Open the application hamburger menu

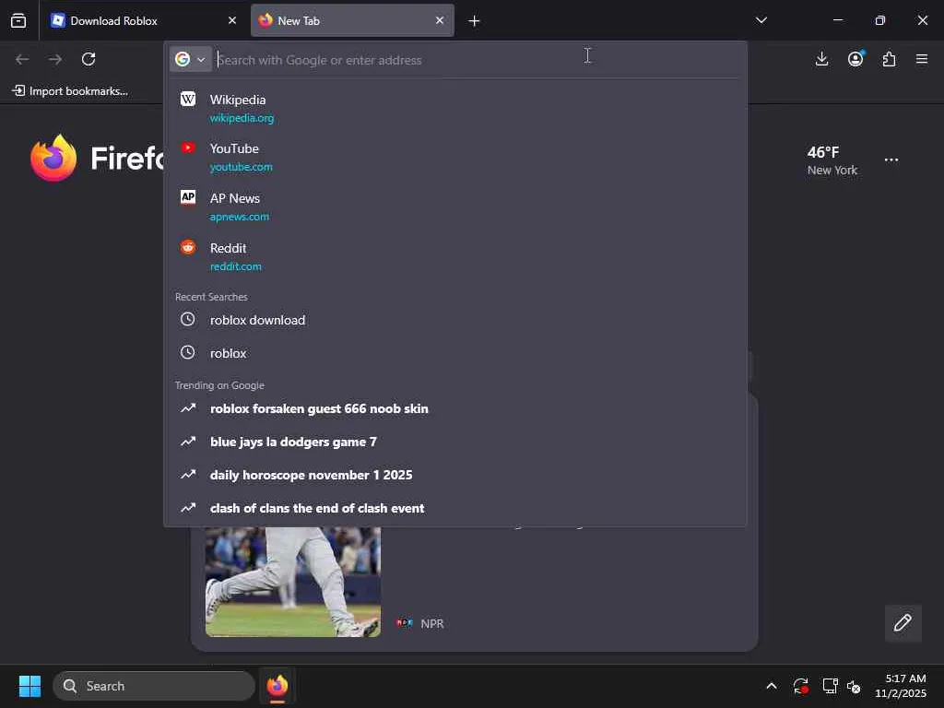click(922, 59)
